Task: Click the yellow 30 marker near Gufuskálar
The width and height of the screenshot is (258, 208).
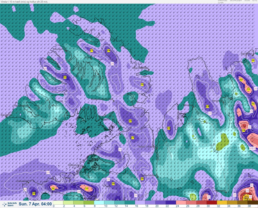Action: click(x=34, y=193)
